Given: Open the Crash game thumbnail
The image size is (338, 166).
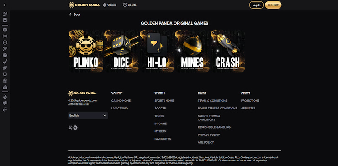Looking at the screenshot, I should point(227,51).
